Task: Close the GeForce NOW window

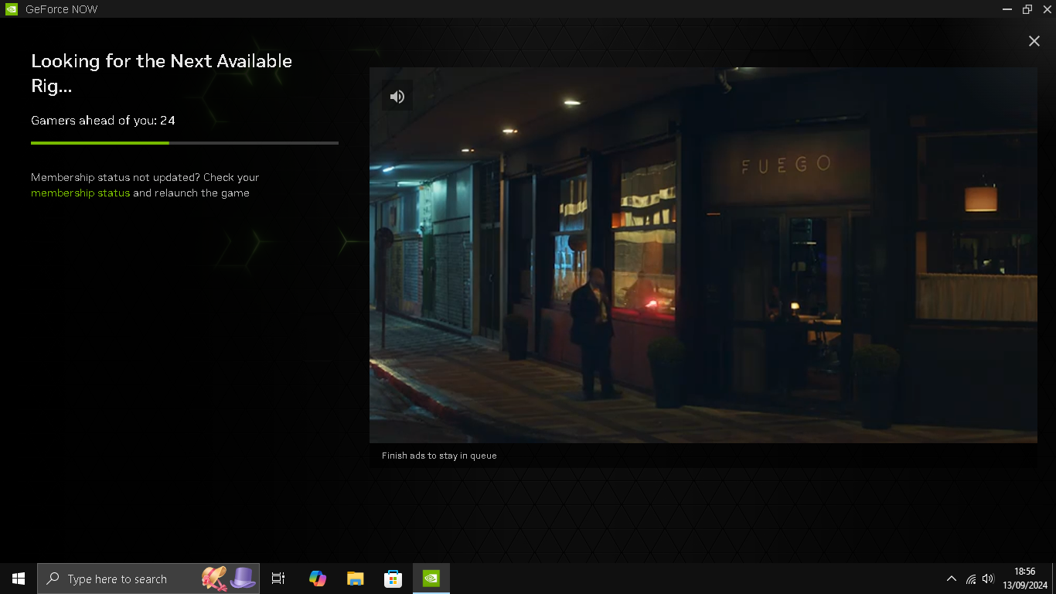Action: pos(1047,9)
